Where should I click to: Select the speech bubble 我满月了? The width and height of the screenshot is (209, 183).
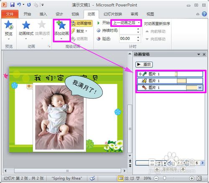click(84, 87)
